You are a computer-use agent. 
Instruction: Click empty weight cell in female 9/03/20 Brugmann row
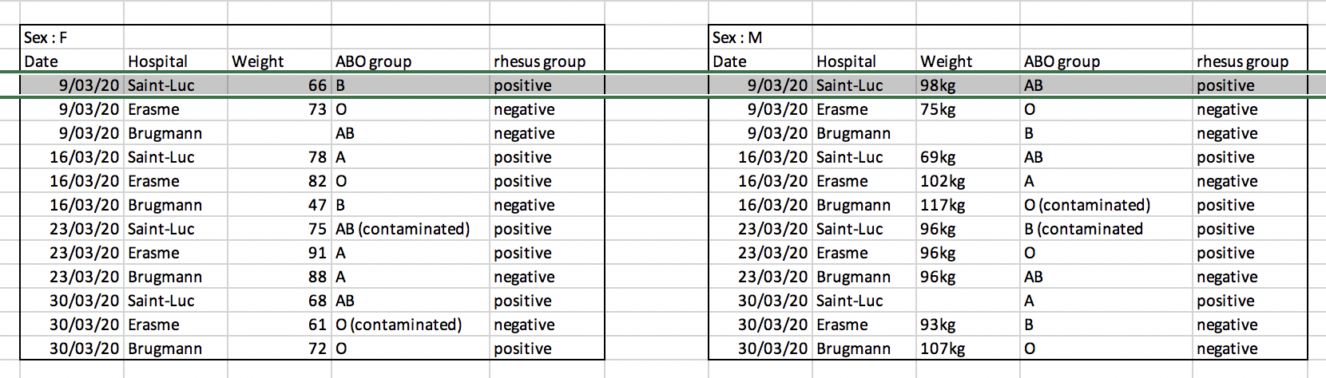279,133
